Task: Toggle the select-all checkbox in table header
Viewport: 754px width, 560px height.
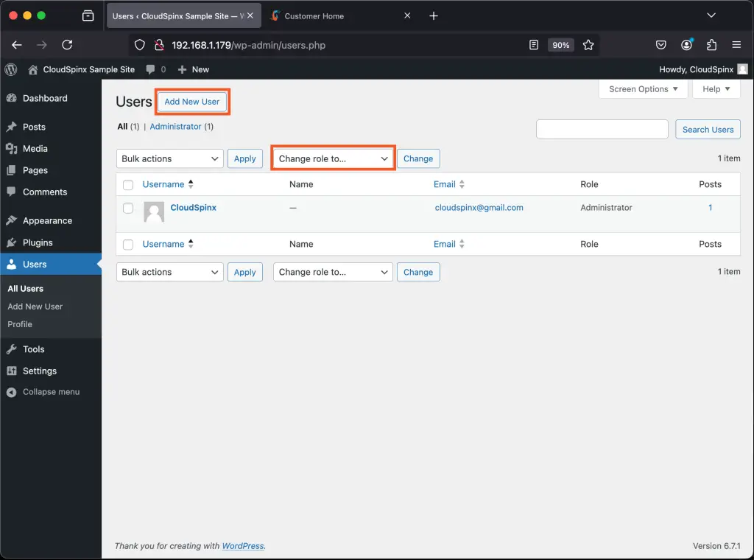Action: (x=127, y=184)
